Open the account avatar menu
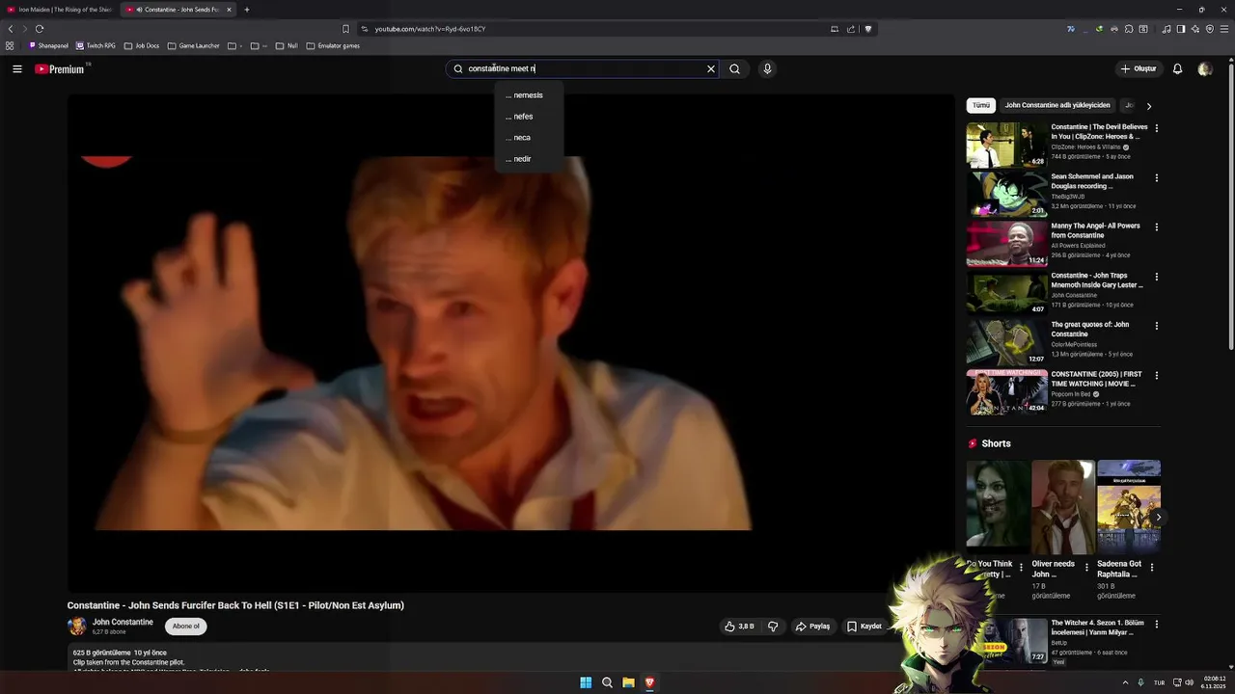This screenshot has width=1235, height=694. click(1204, 69)
